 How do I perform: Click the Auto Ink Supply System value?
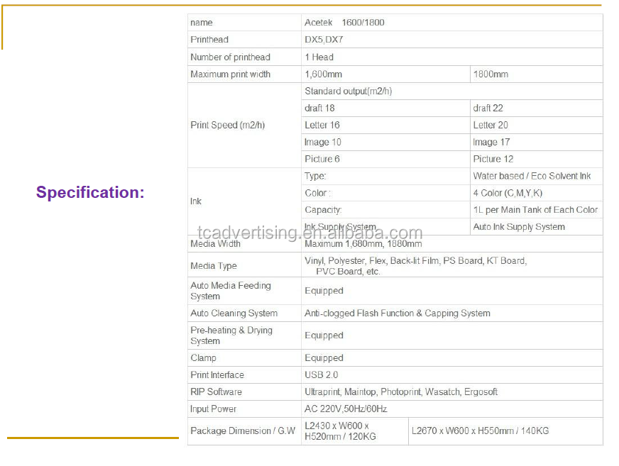[x=519, y=227]
